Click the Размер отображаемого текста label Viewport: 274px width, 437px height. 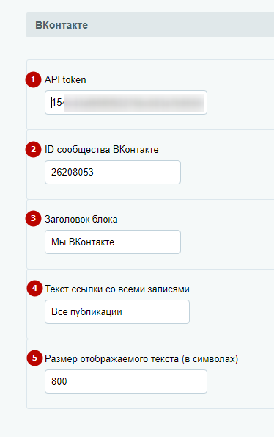click(x=141, y=358)
